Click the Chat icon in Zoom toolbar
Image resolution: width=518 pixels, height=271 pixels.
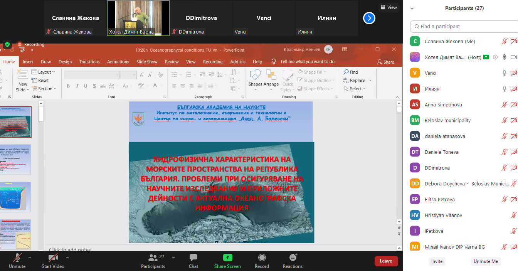(x=193, y=258)
